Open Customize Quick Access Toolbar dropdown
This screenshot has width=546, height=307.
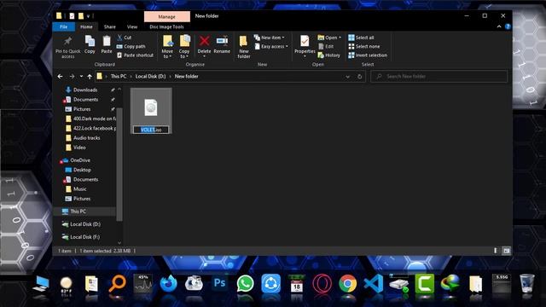[x=88, y=16]
